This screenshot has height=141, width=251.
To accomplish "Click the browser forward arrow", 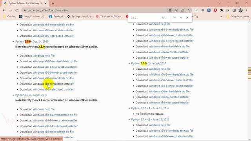I will point(11,10).
